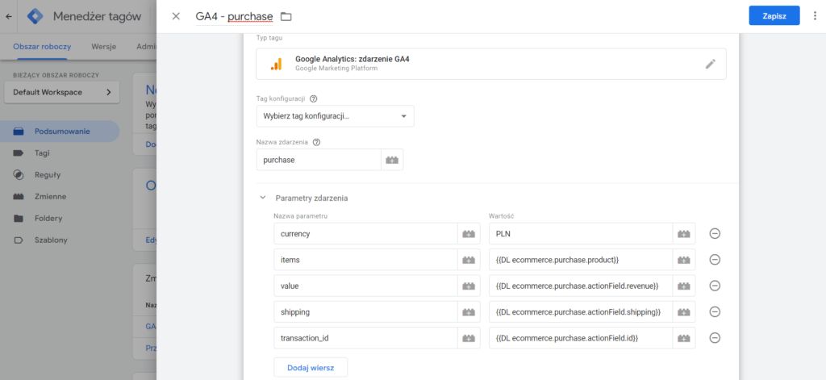Edit tag type with pencil icon
Viewport: 826px width, 380px height.
[711, 64]
